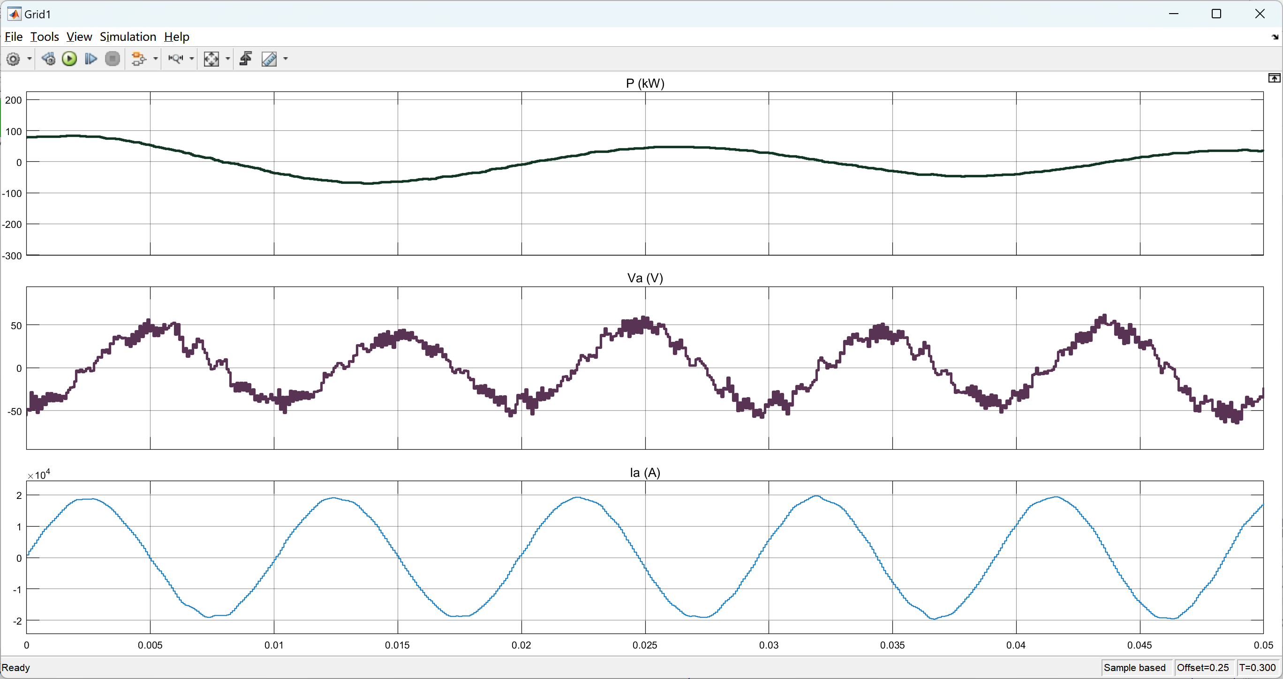Expand the gear configuration dropdown arrow
The height and width of the screenshot is (679, 1283).
click(x=30, y=59)
